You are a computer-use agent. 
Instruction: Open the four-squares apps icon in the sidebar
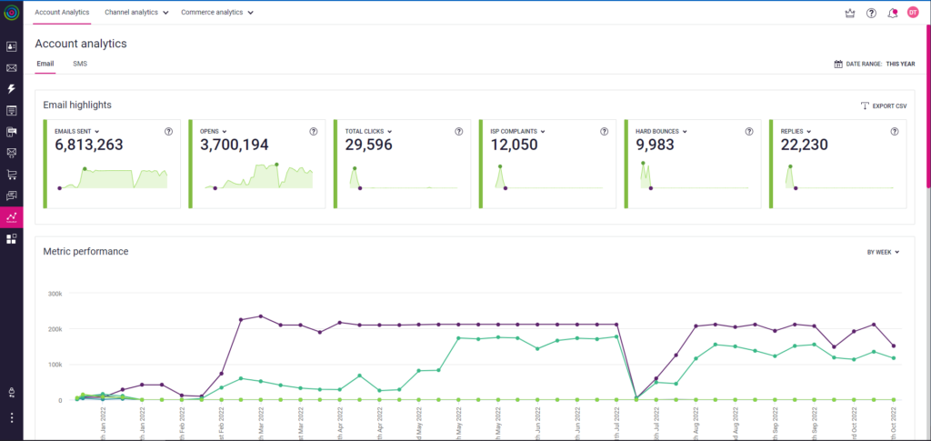point(12,238)
